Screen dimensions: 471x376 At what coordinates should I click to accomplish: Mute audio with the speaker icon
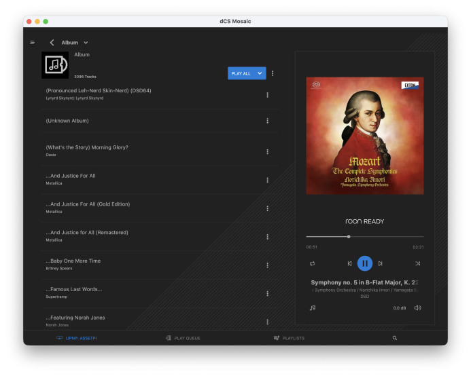417,308
